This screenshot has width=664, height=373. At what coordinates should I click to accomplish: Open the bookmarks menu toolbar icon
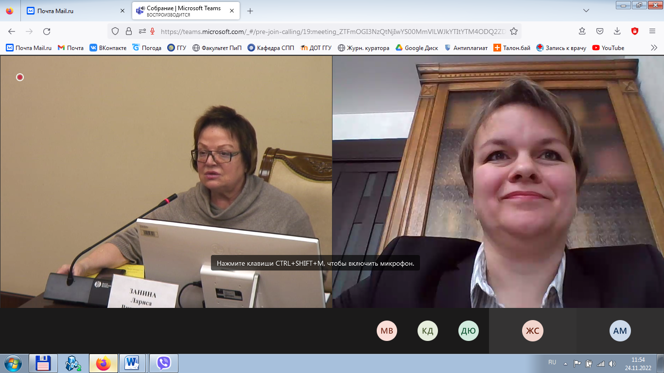point(582,31)
